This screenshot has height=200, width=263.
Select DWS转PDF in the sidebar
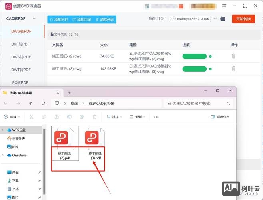click(21, 57)
